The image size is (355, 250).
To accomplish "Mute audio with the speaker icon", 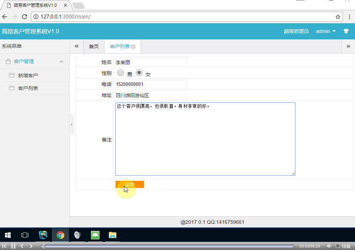I will coord(329,245).
